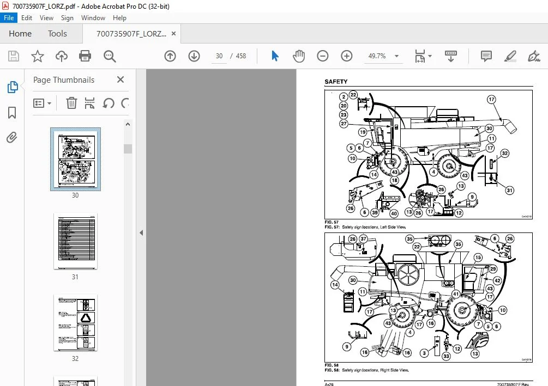Open the Help menu

pos(119,18)
